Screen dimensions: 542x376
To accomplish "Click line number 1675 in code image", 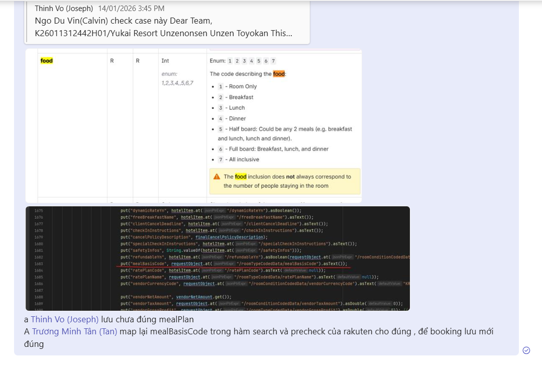I will [39, 210].
